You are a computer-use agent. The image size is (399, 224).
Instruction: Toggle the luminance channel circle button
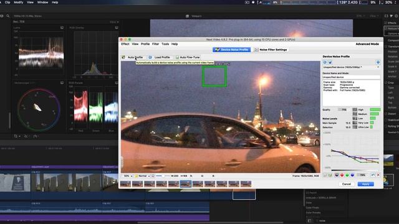(337, 175)
